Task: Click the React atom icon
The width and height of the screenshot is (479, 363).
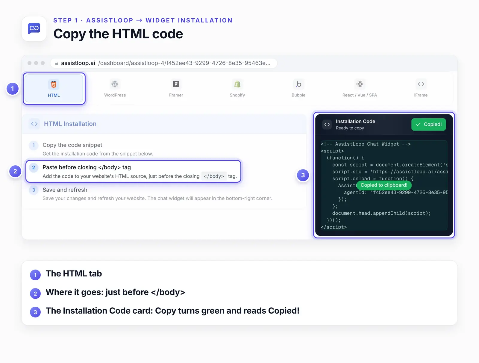Action: click(360, 84)
